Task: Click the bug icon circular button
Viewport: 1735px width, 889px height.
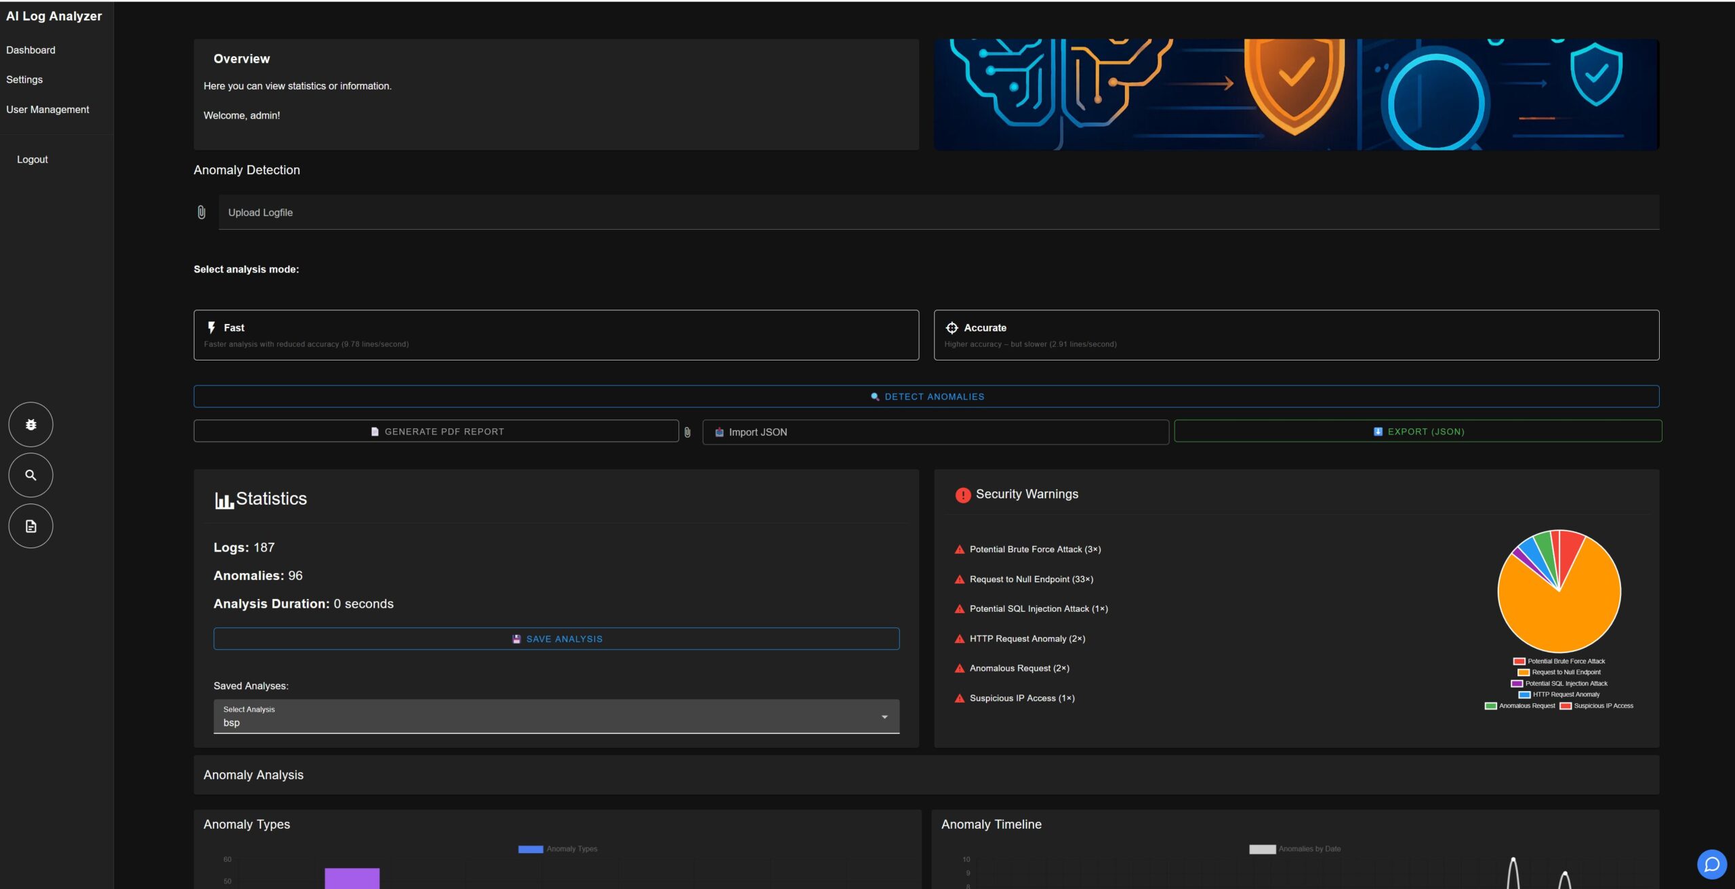Action: coord(30,424)
